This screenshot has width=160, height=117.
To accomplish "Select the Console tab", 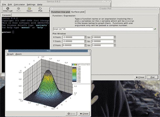I will tap(7, 15).
